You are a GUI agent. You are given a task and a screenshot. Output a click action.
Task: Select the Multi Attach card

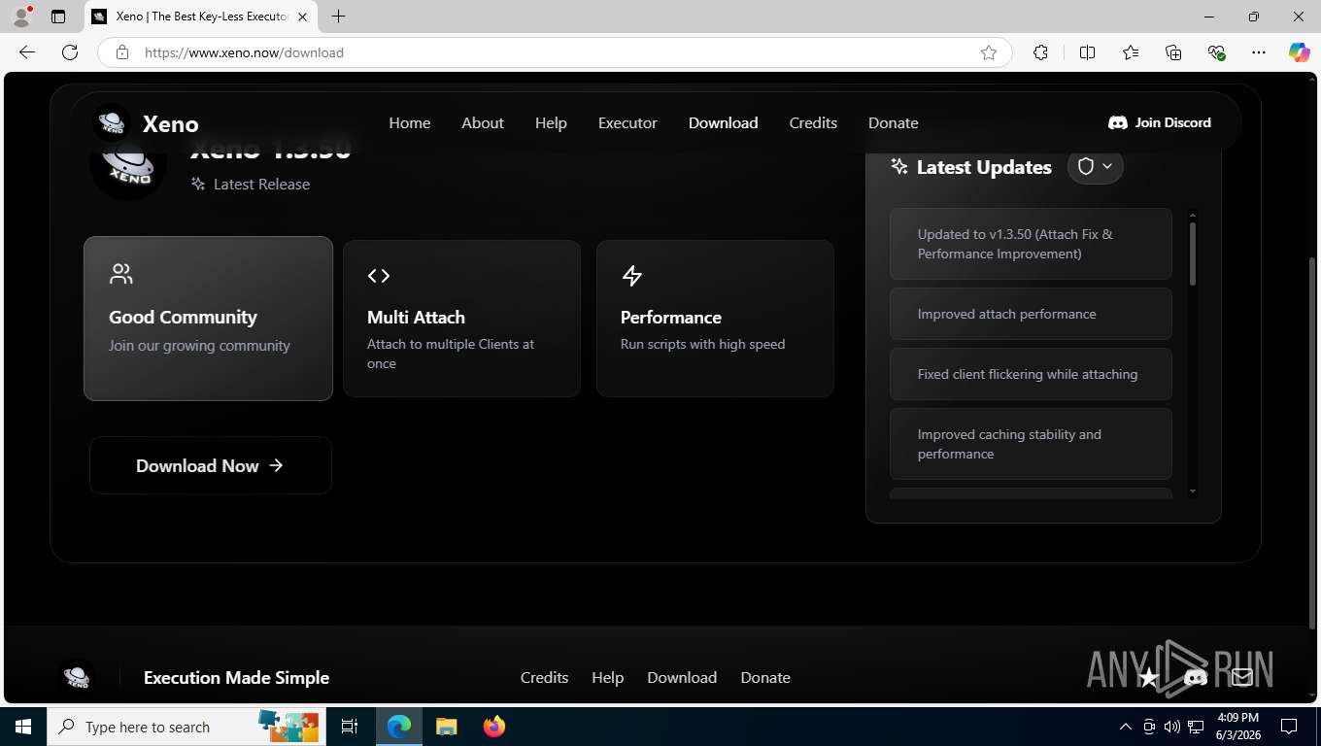coord(461,319)
